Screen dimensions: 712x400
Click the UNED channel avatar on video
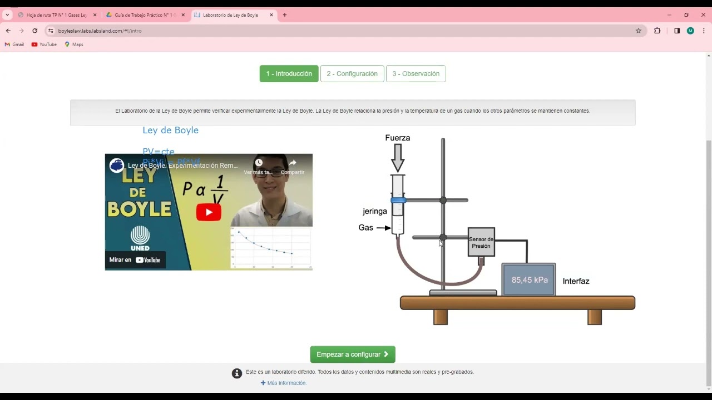pos(116,165)
